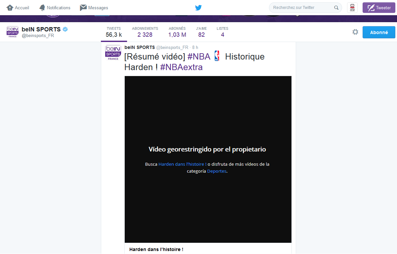Open the Messages envelope icon
397x254 pixels.
point(83,8)
